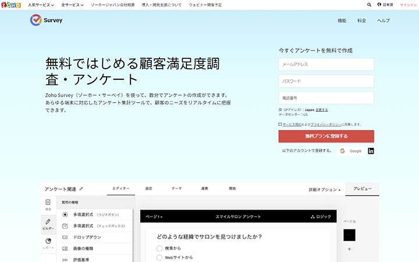Sign up with LinkedIn icon
Viewport: 419px width, 262px height.
(371, 151)
